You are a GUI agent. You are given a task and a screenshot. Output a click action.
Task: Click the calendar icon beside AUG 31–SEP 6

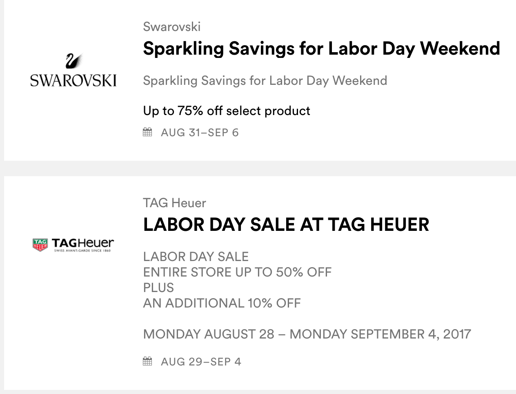point(147,132)
